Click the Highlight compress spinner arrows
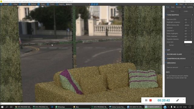The width and height of the screenshot is (194, 109). click(x=191, y=22)
